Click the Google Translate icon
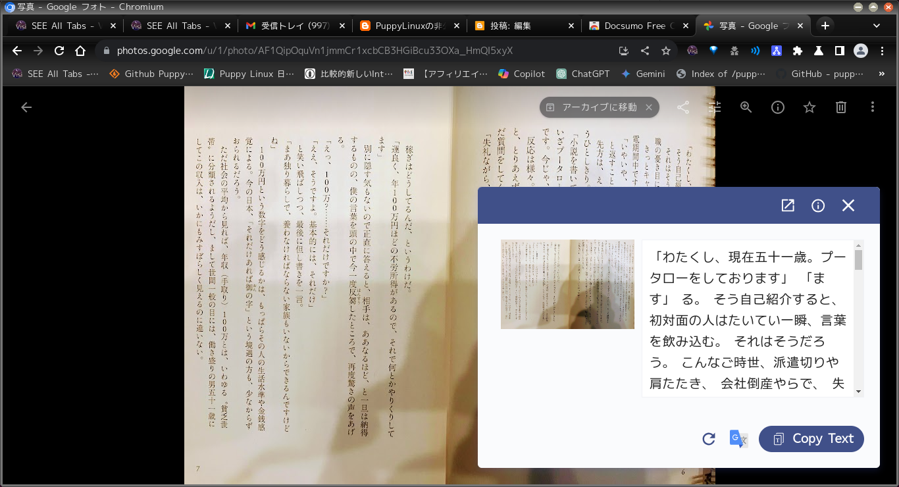Image resolution: width=899 pixels, height=487 pixels. tap(738, 439)
